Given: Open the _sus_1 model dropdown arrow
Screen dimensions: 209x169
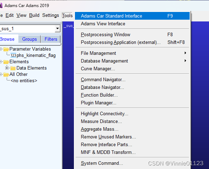Looking at the screenshot, I should click(58, 28).
